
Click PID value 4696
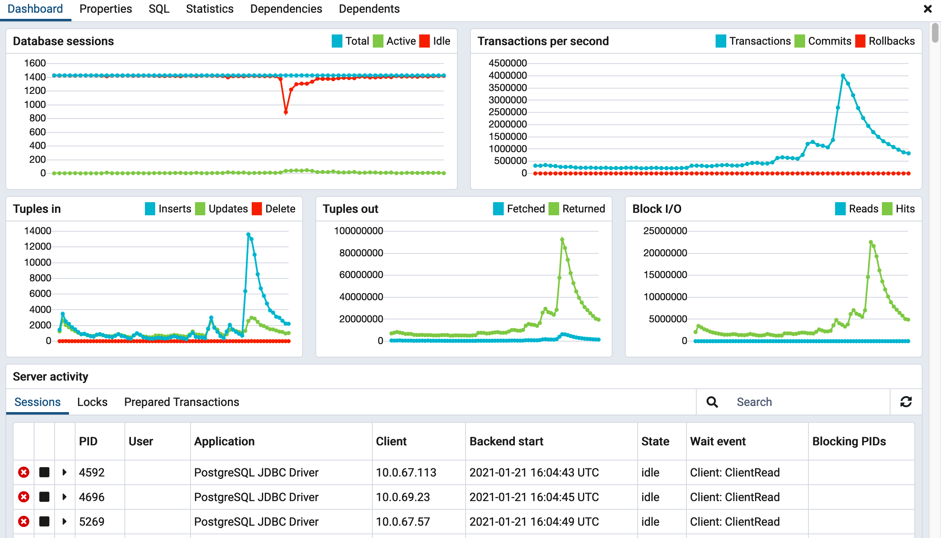[92, 497]
